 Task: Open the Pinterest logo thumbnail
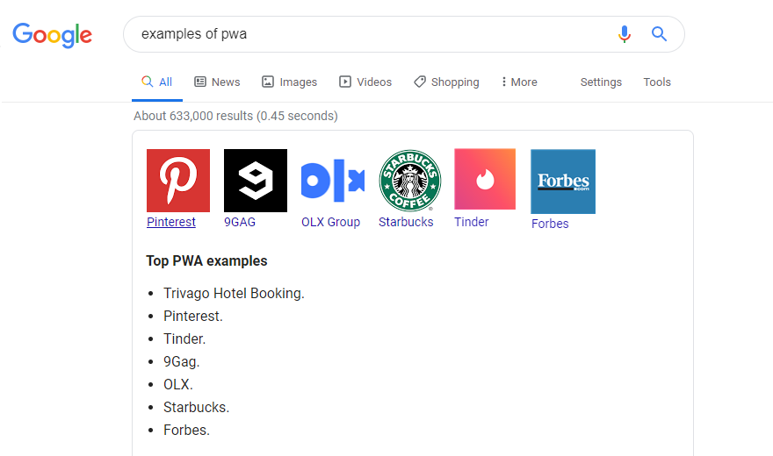tap(178, 181)
